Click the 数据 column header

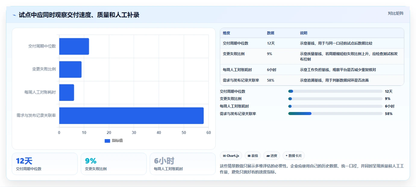(x=271, y=33)
